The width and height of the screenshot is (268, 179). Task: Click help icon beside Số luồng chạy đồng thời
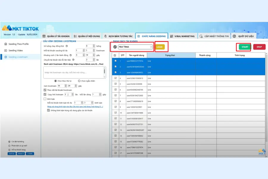pos(67,46)
